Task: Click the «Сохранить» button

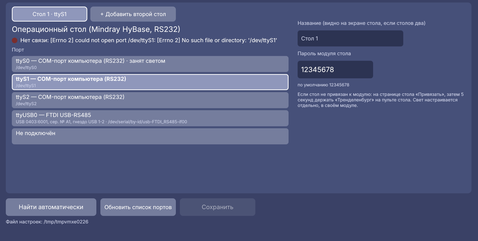Action: 217,207
